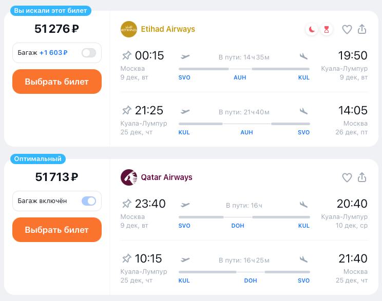Pin the 10:15 Qatar return flight
The height and width of the screenshot is (301, 382).
click(126, 258)
